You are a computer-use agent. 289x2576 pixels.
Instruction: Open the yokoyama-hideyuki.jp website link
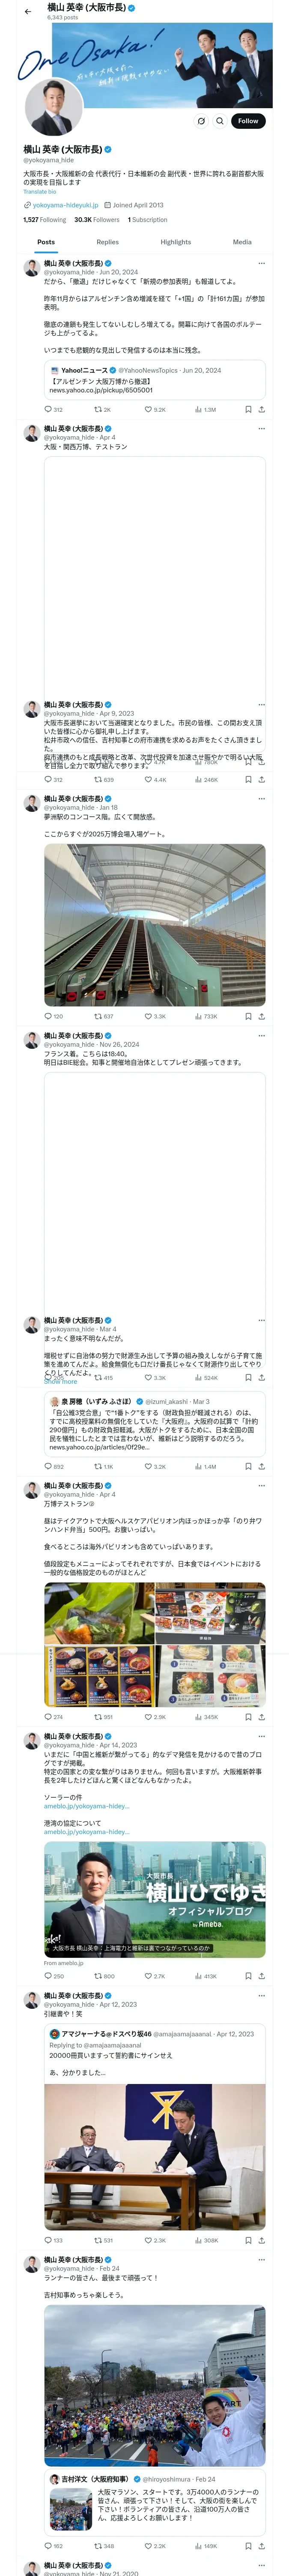pos(66,205)
